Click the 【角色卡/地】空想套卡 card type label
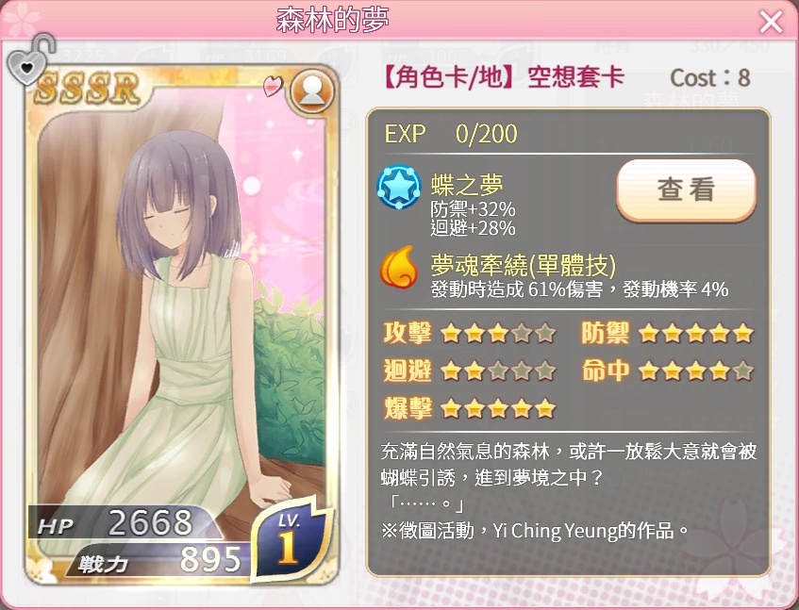The height and width of the screenshot is (610, 799). (x=503, y=78)
